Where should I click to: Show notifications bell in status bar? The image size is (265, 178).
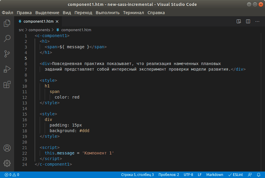click(259, 175)
